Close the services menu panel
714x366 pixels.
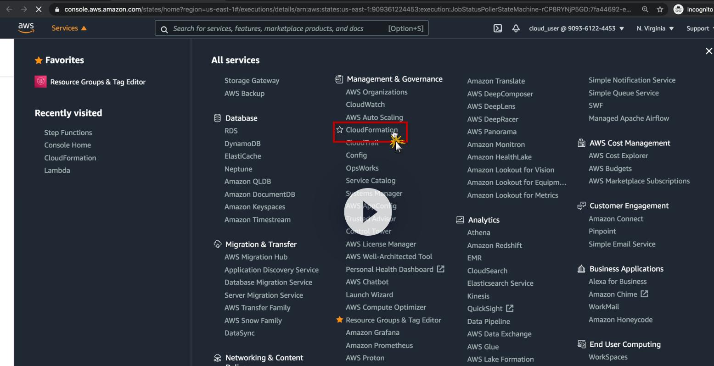pos(708,51)
